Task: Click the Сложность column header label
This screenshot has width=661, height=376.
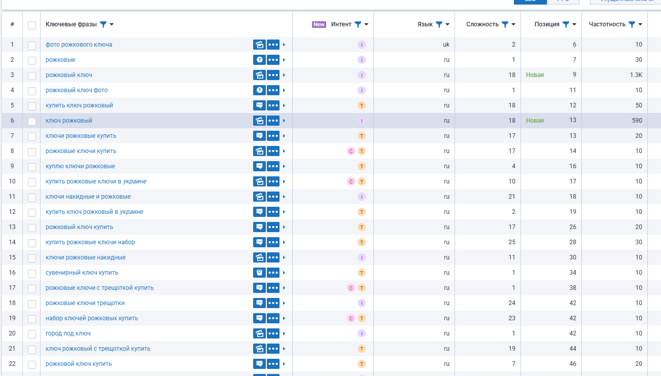Action: coord(482,24)
